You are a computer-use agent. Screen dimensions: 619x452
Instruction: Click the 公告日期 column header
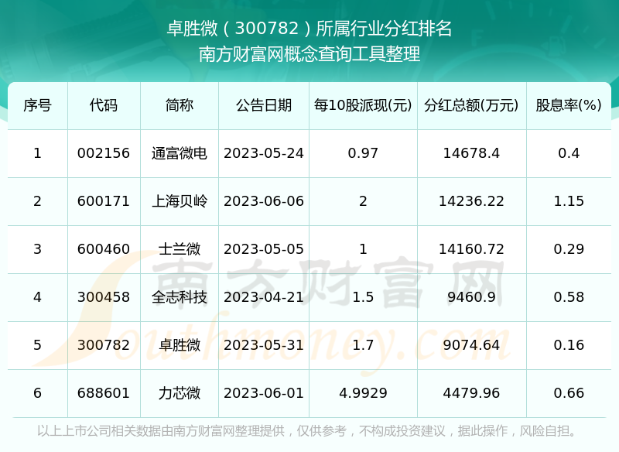tap(264, 105)
